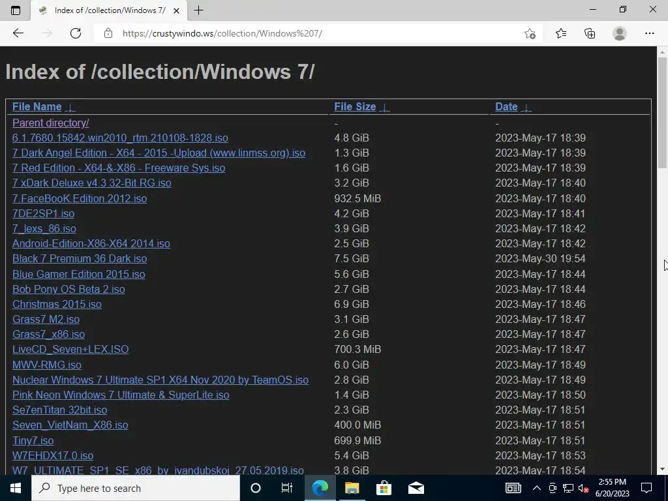Viewport: 668px width, 501px height.
Task: Open network status tray icon
Action: tap(568, 488)
